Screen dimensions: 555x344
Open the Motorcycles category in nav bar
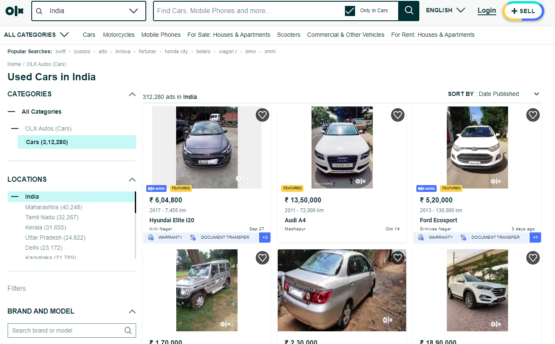(x=119, y=35)
